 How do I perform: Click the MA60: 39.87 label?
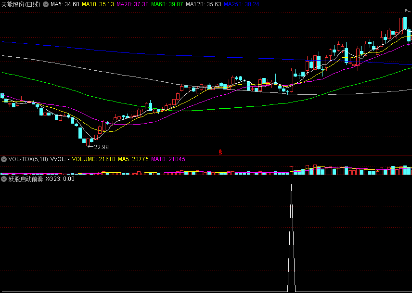tap(167, 4)
